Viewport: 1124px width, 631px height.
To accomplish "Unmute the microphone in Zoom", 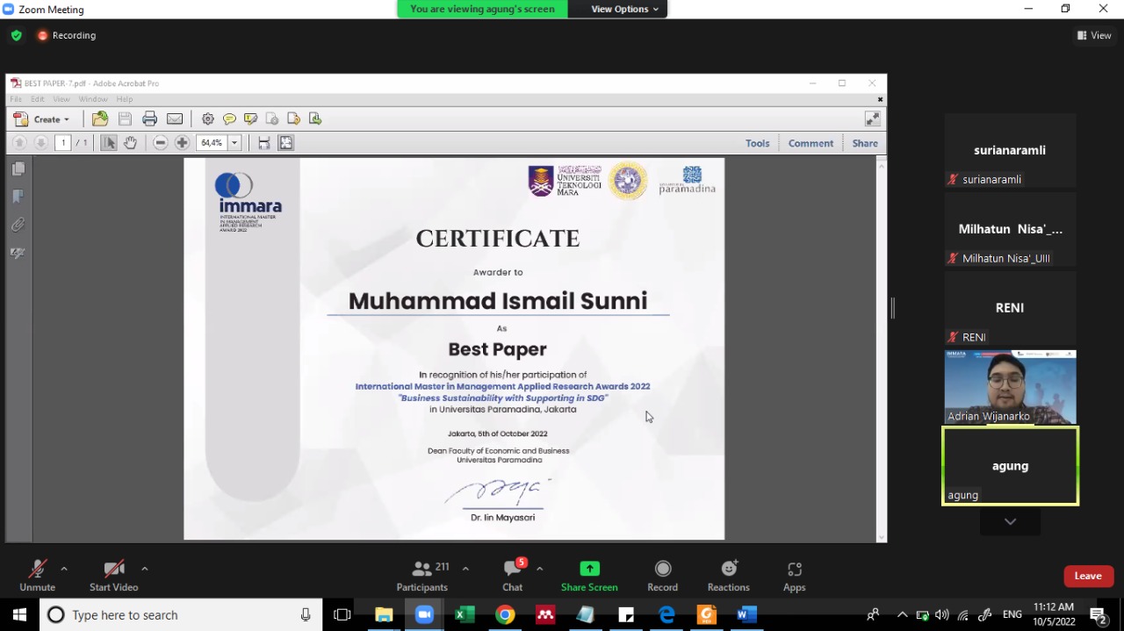I will click(37, 575).
